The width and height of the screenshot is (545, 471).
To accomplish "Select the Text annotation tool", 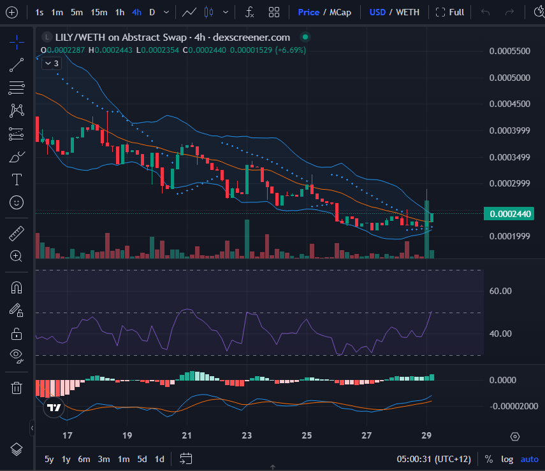I will click(x=17, y=179).
